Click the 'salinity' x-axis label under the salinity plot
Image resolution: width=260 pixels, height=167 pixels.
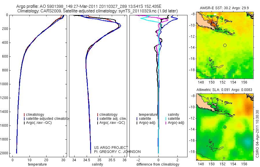(97, 164)
